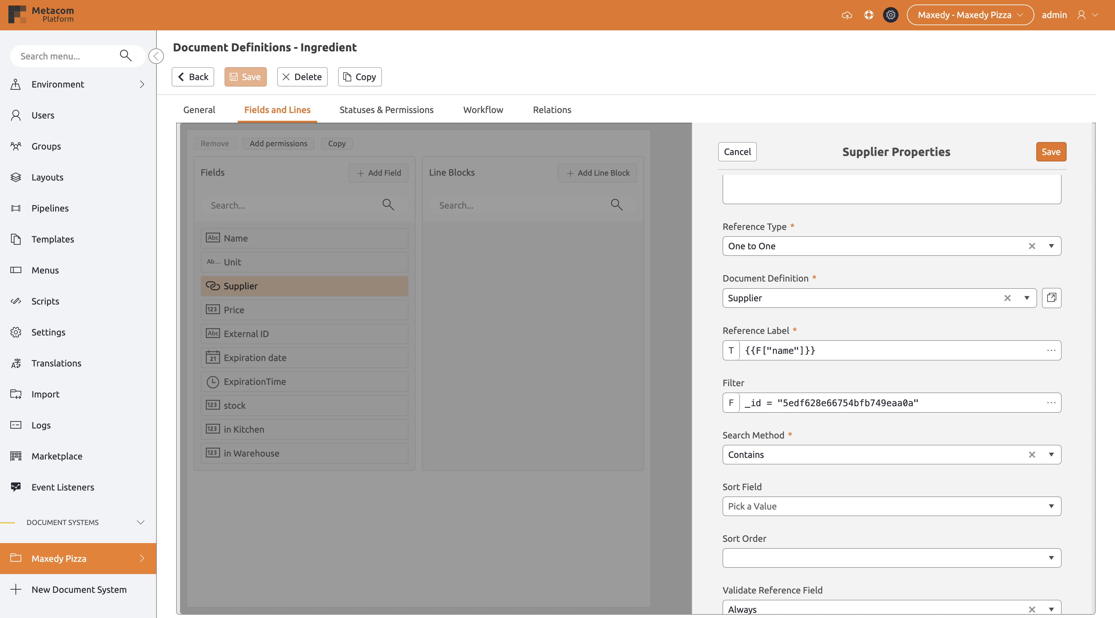Open Pipelines in the sidebar
This screenshot has height=618, width=1115.
[78, 208]
